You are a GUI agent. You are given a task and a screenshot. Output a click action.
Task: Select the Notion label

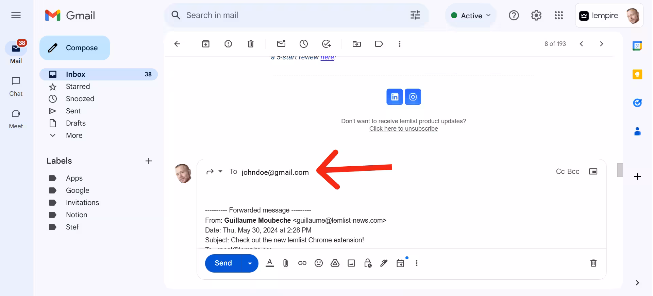(77, 215)
